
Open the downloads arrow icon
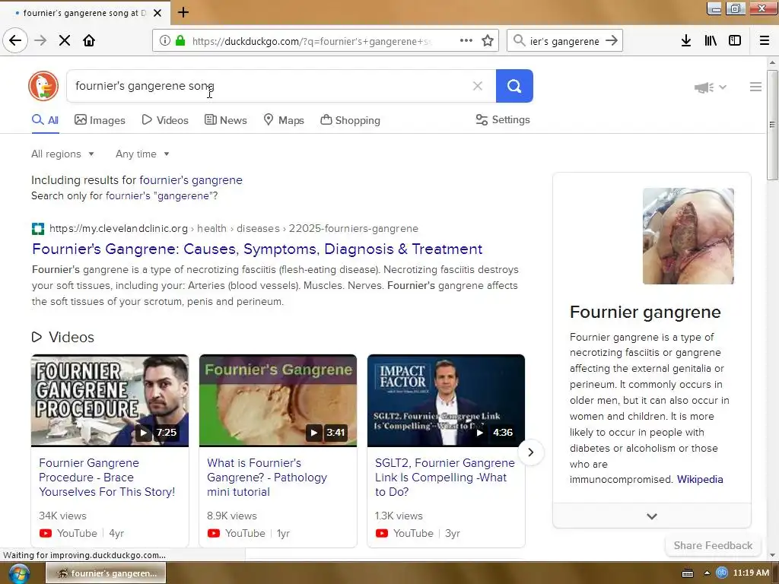tap(686, 41)
